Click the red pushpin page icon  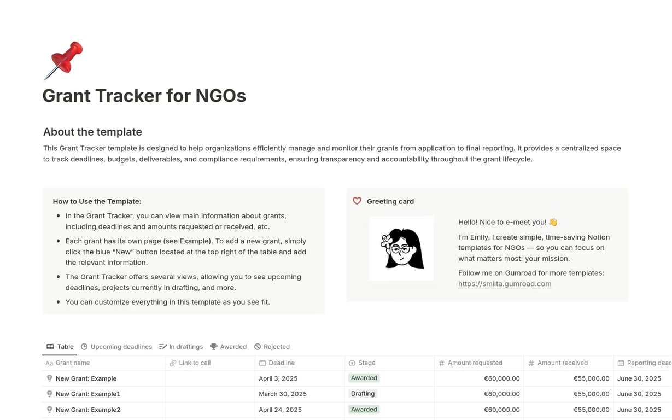(x=63, y=60)
